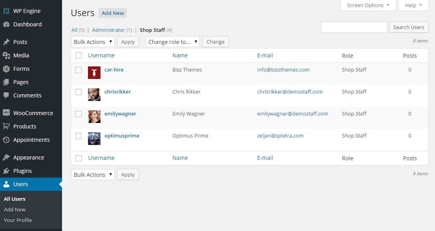Image resolution: width=435 pixels, height=231 pixels.
Task: Focus the user search input field
Action: 354,27
